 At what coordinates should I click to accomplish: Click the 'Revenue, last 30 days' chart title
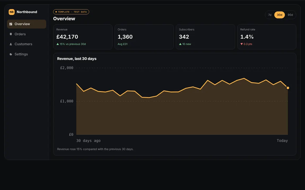(77, 59)
